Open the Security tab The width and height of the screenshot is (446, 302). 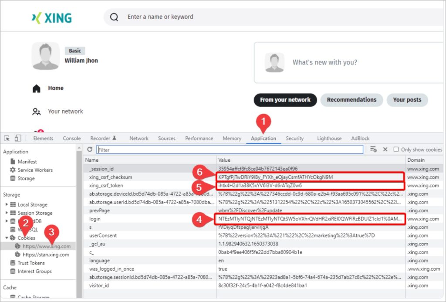[x=295, y=138]
